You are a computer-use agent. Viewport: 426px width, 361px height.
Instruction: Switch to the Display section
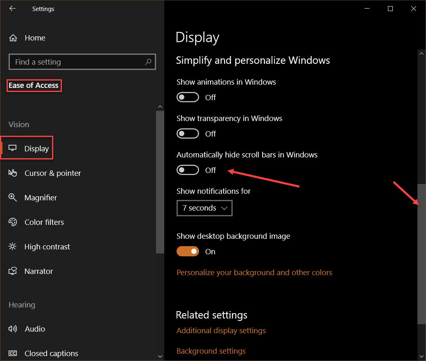pos(37,148)
